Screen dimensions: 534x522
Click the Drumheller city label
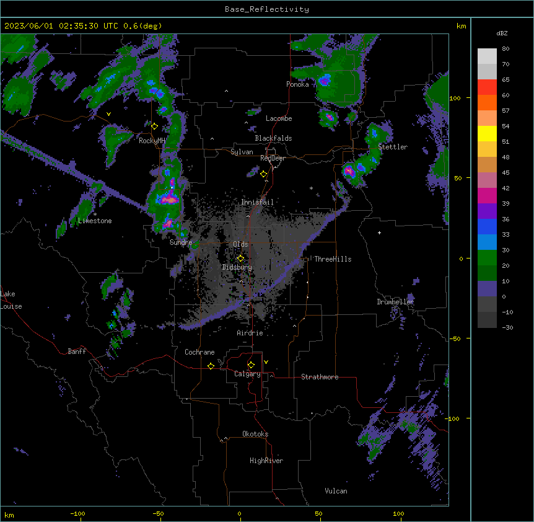point(395,302)
